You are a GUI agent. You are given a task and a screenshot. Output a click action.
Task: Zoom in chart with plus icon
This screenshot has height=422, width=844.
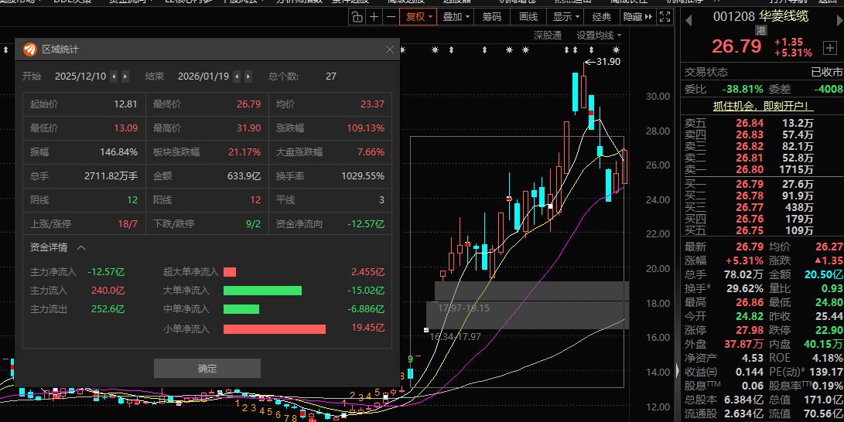click(374, 17)
